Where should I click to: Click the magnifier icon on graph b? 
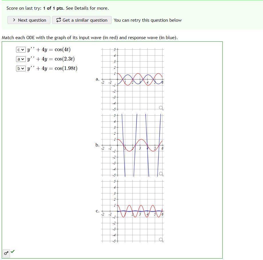(161, 173)
